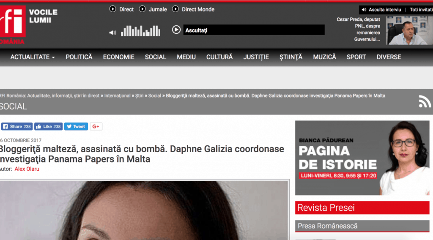Image resolution: width=433 pixels, height=240 pixels.
Task: Open Cezar Preda interview thumbnail
Action: pos(409,30)
